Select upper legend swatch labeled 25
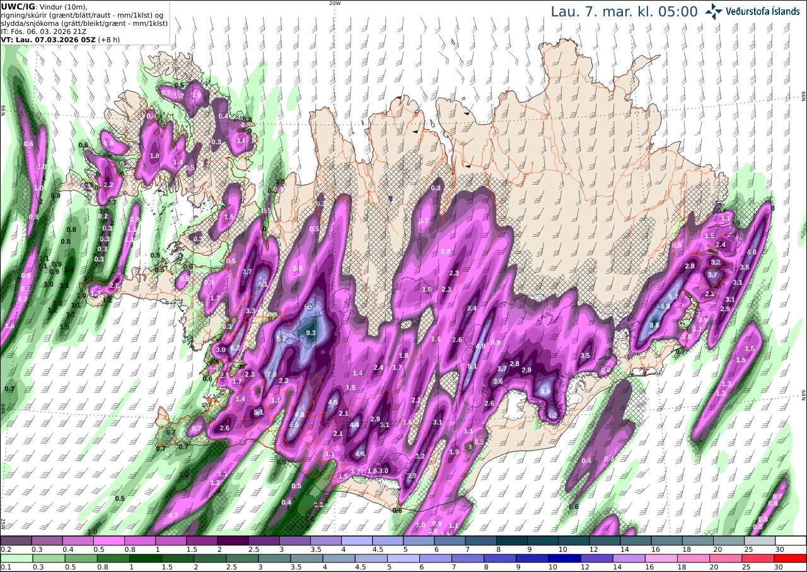The height and width of the screenshot is (572, 807). coord(760,541)
